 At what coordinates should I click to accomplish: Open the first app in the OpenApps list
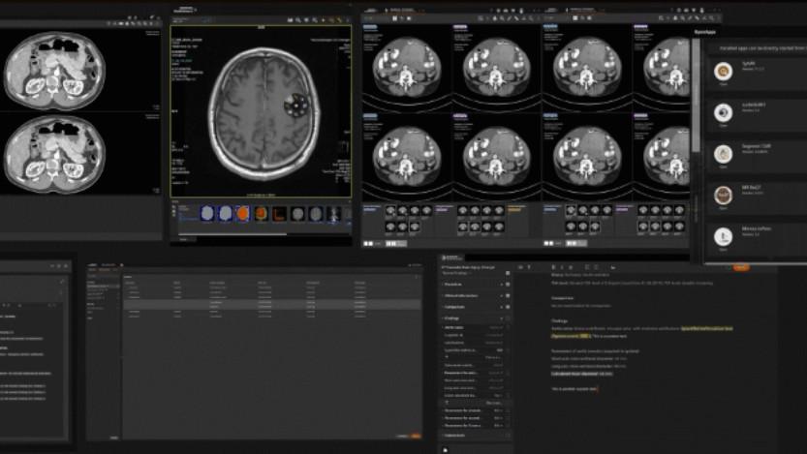[x=723, y=71]
